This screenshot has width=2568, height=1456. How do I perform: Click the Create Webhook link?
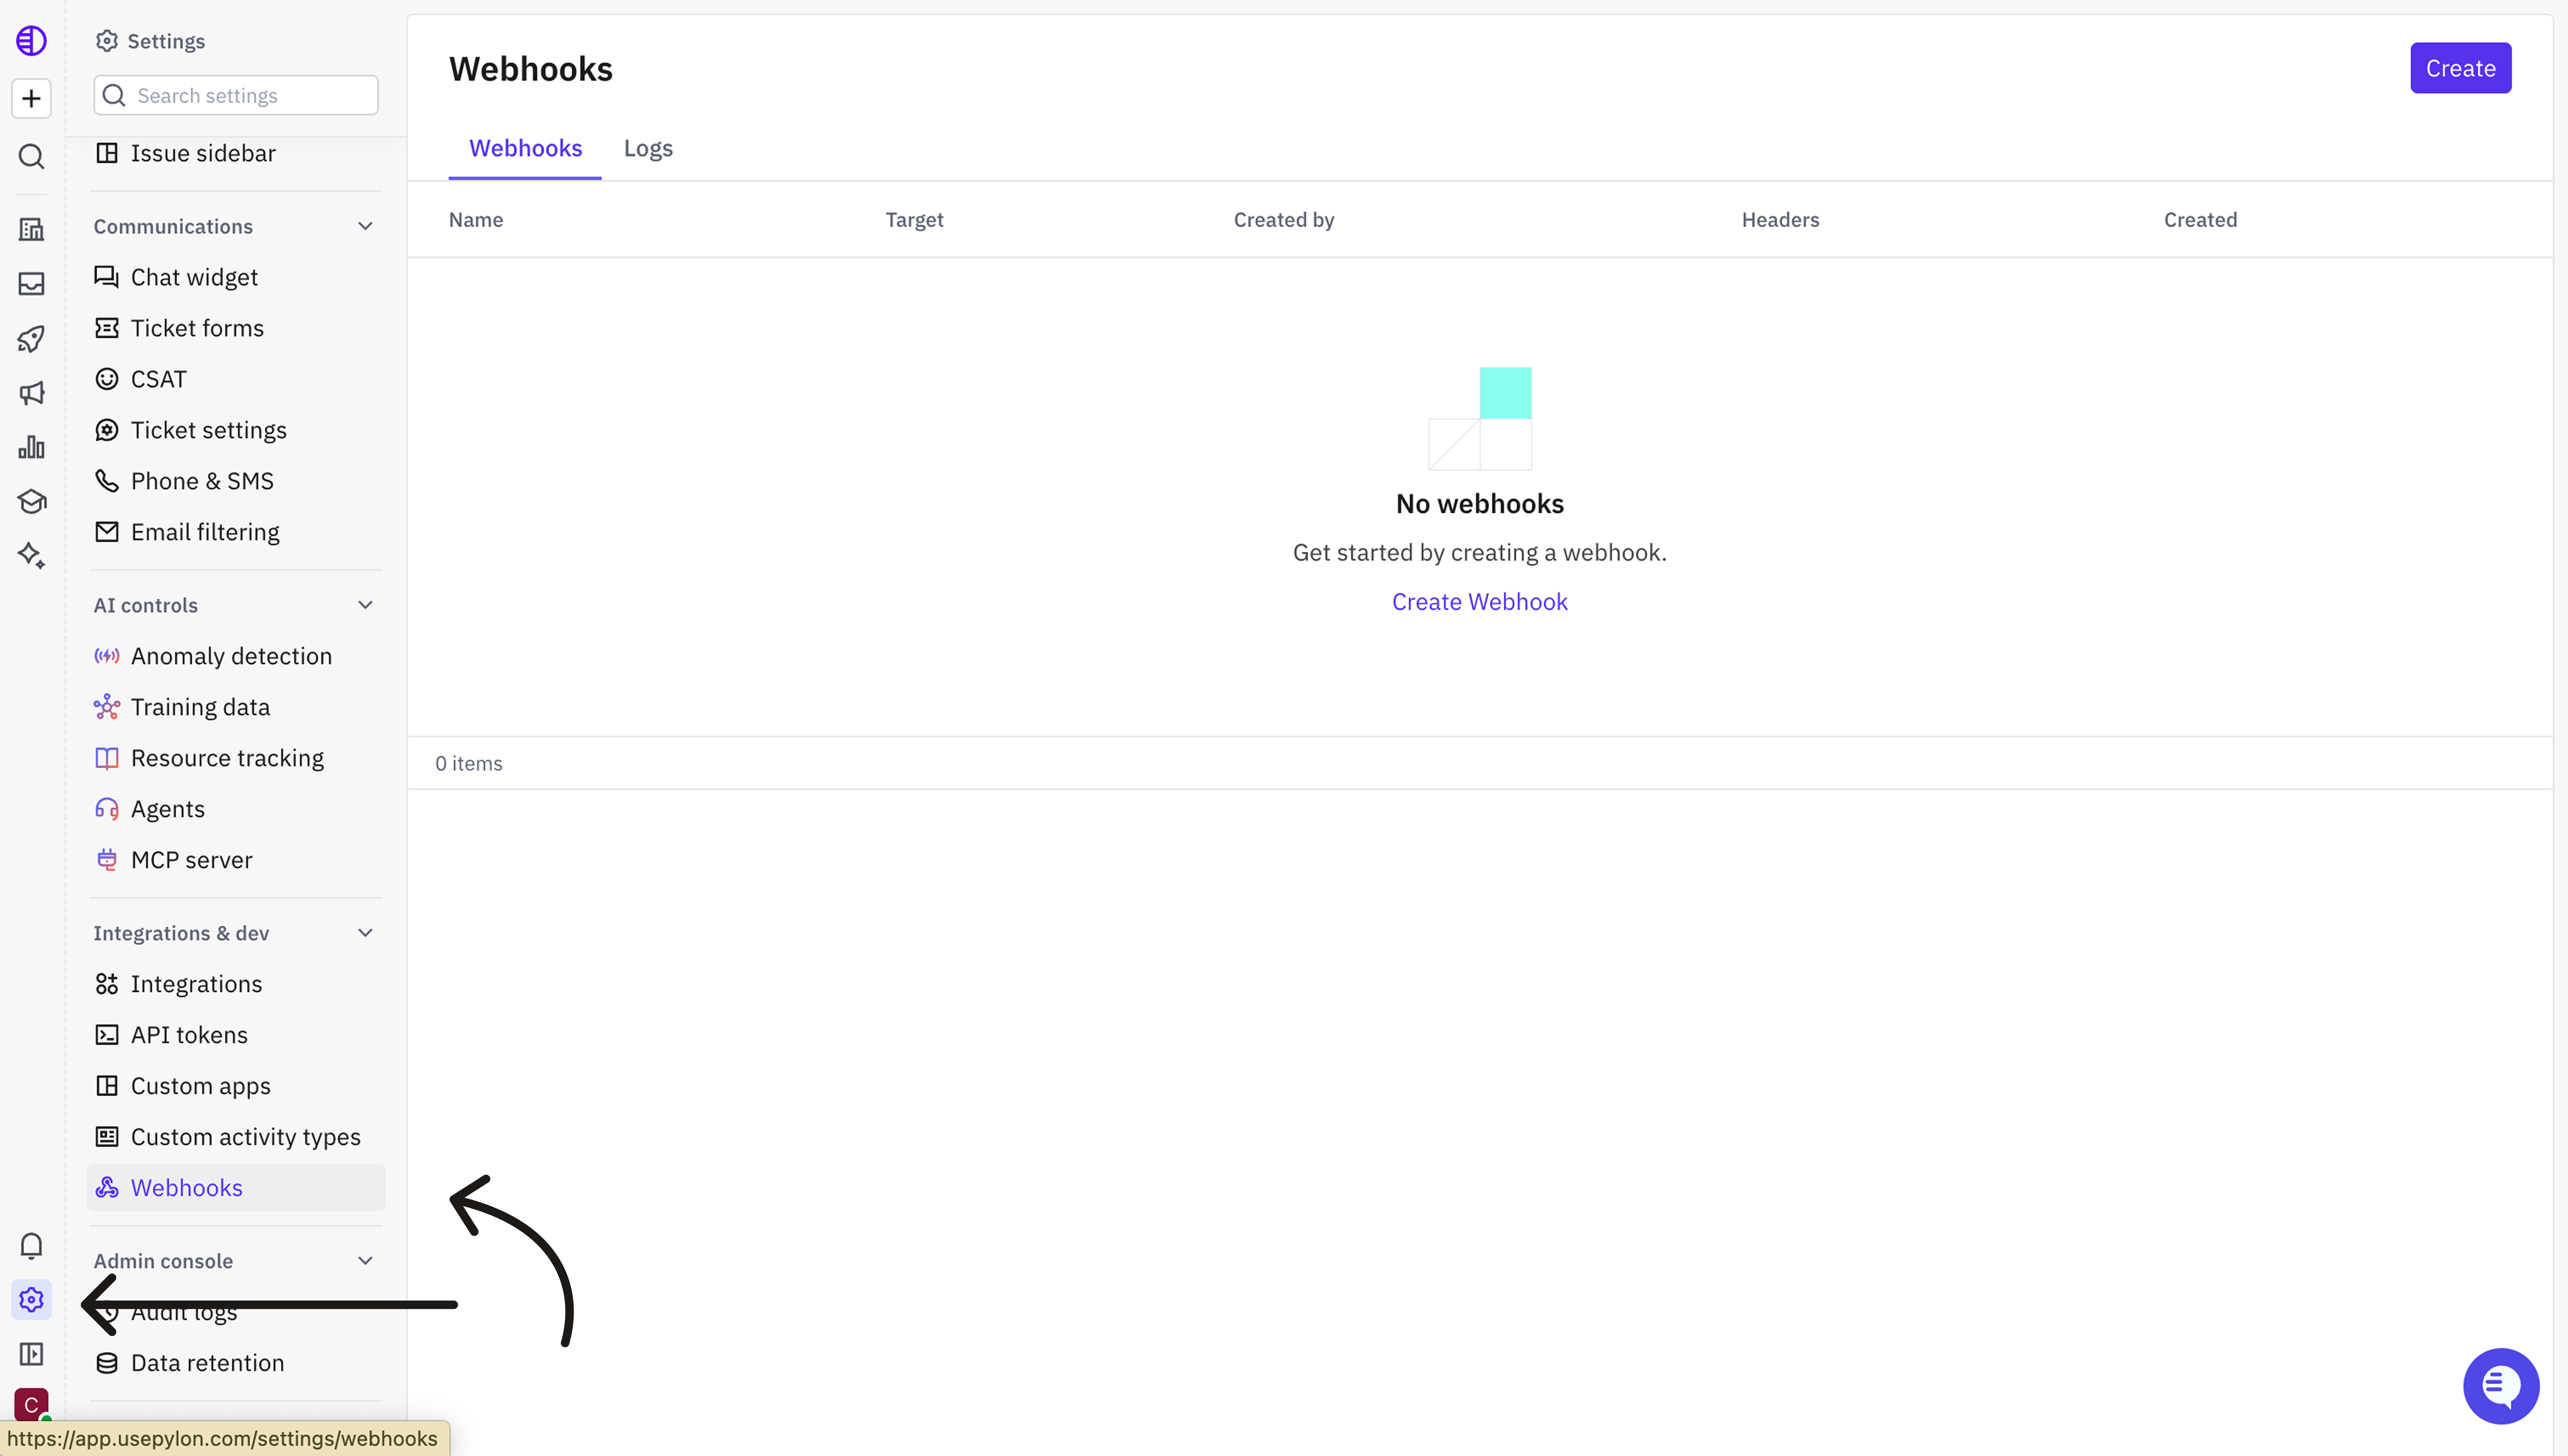click(1480, 602)
